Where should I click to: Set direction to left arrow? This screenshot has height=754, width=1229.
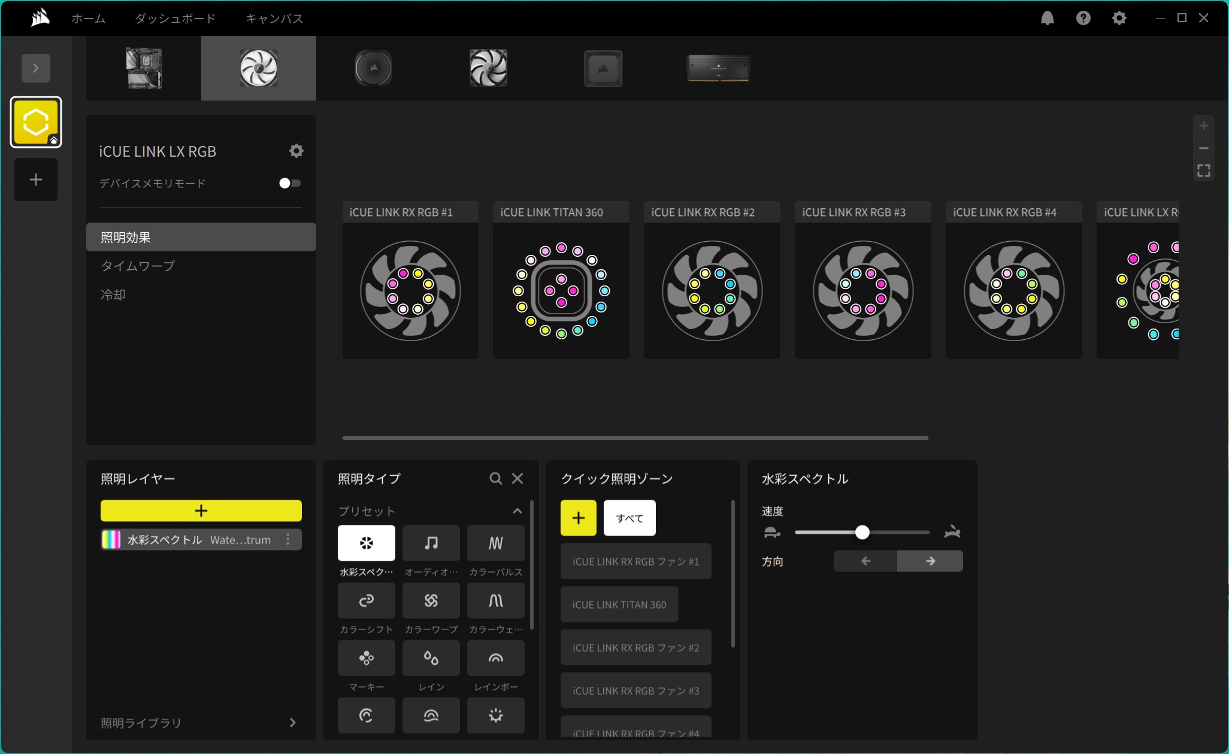[x=865, y=561]
